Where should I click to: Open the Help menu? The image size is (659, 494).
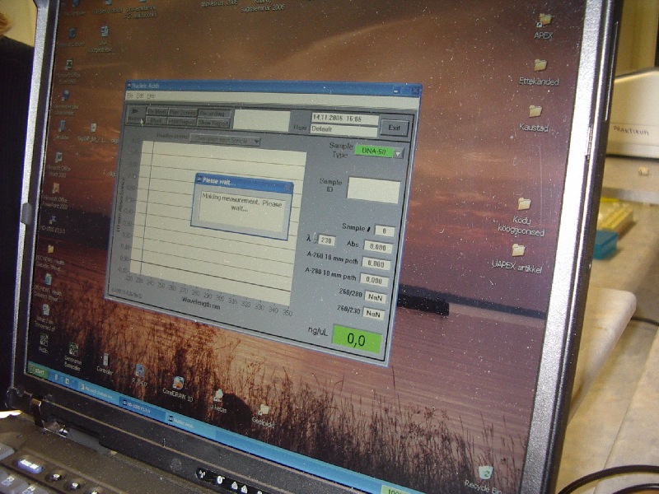pos(152,96)
